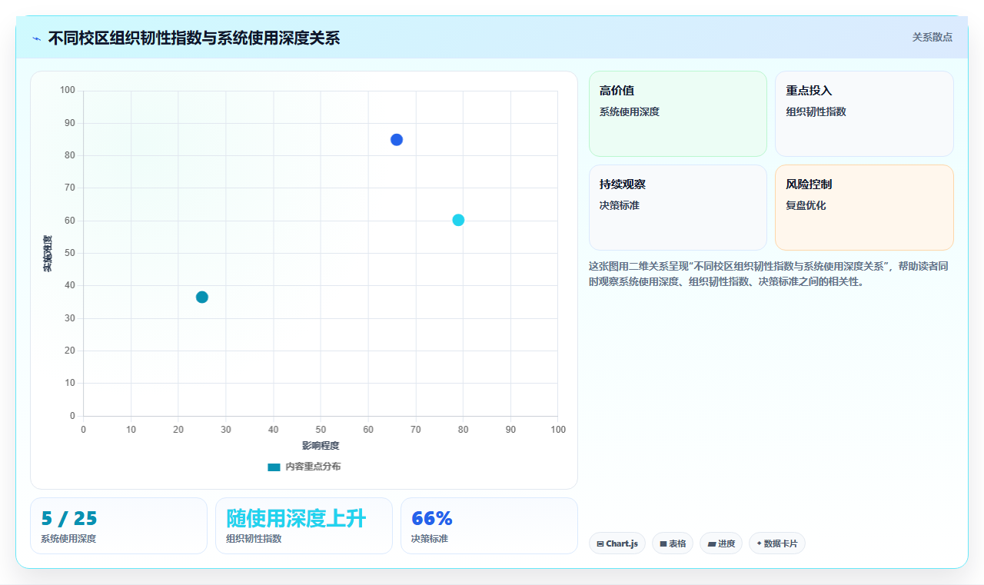Click the 数据卡片 sparkle icon
This screenshot has height=585, width=984.
[x=759, y=543]
